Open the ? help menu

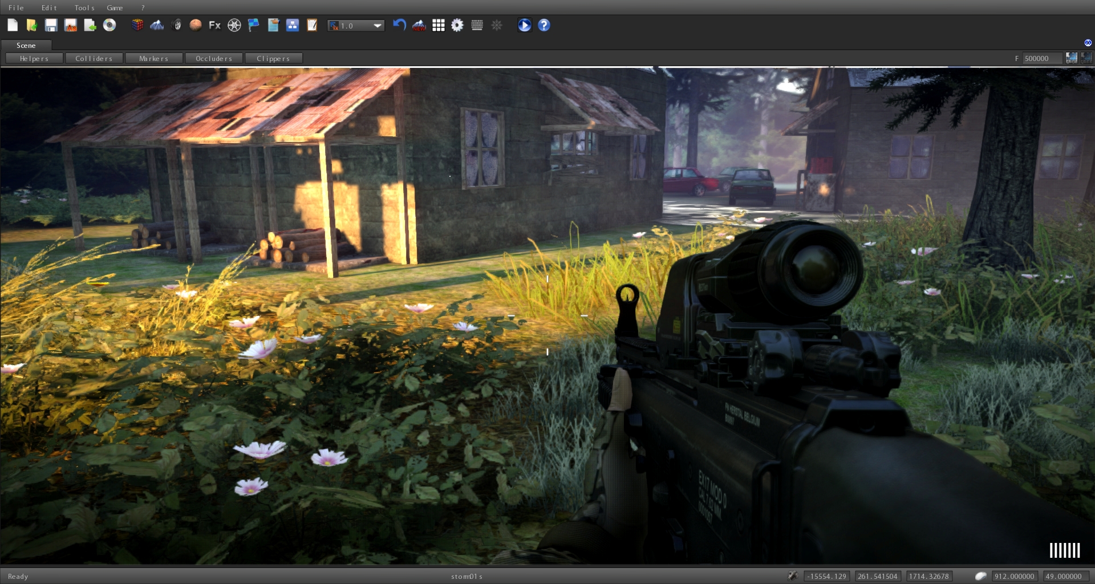143,7
